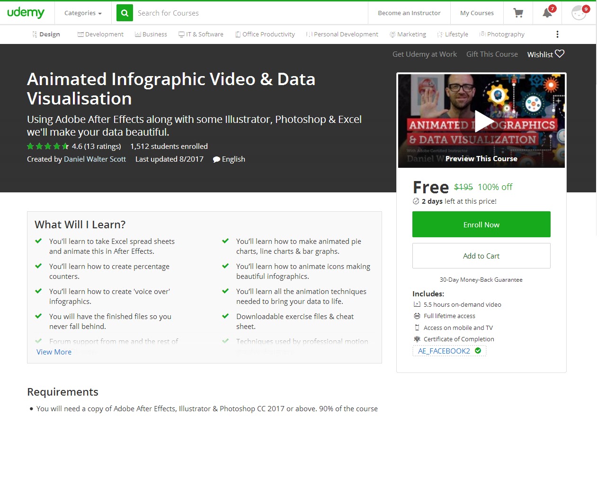
Task: Click the struck-through $195 price
Action: click(x=463, y=187)
